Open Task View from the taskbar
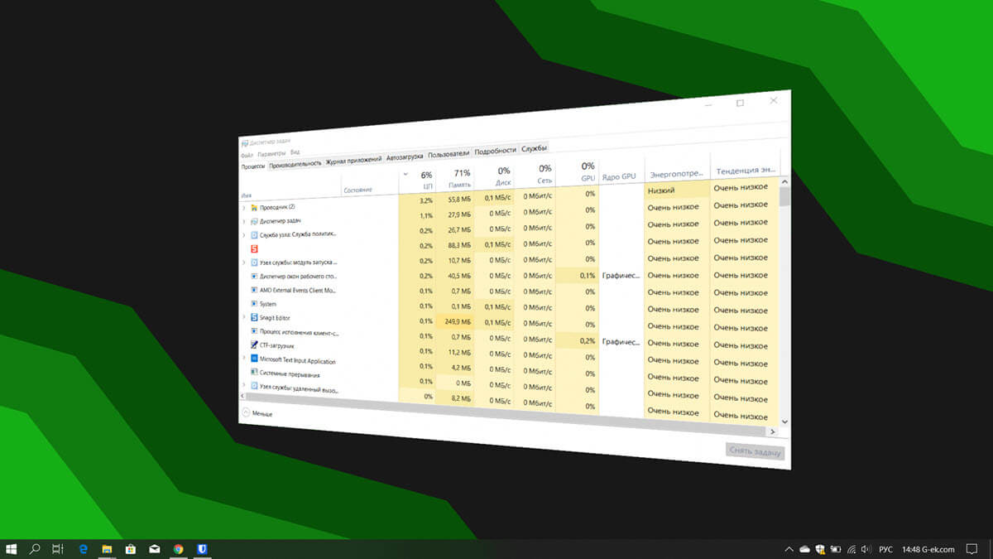 click(58, 548)
